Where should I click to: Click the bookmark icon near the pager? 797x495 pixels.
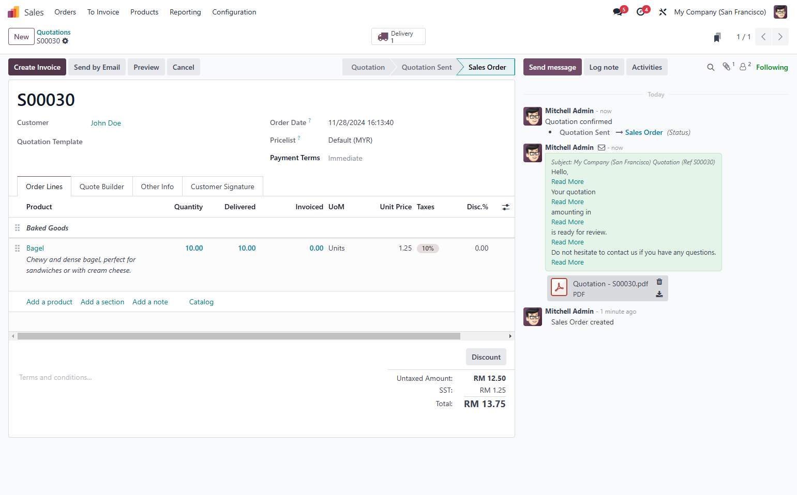[x=717, y=37]
